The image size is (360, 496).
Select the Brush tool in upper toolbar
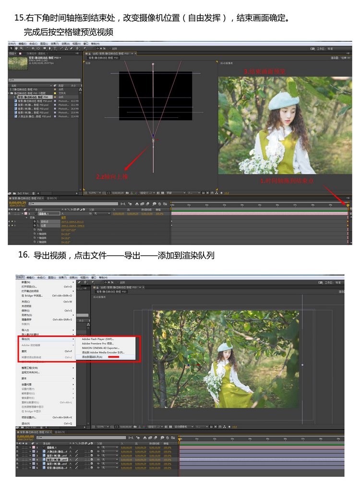(61, 49)
